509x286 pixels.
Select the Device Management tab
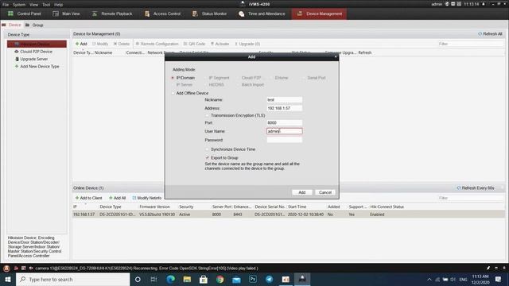tap(319, 14)
